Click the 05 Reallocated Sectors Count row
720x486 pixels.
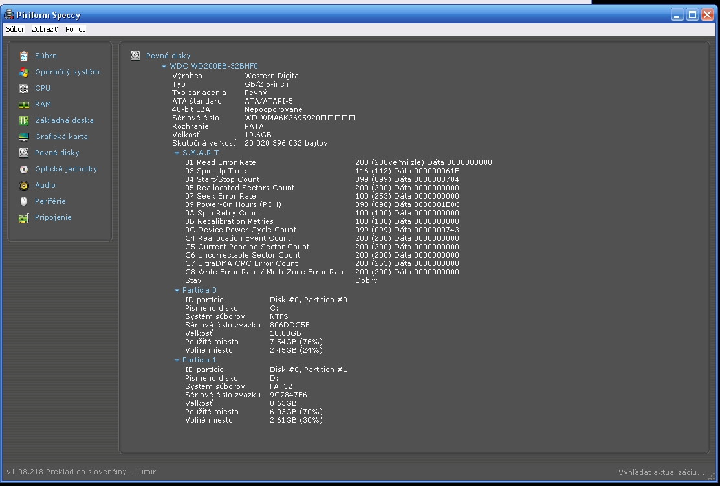pyautogui.click(x=322, y=188)
